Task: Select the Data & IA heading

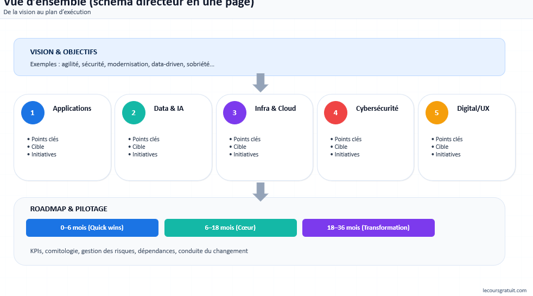Action: 169,109
